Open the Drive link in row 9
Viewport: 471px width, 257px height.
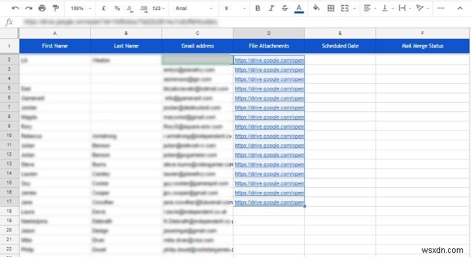pos(269,126)
